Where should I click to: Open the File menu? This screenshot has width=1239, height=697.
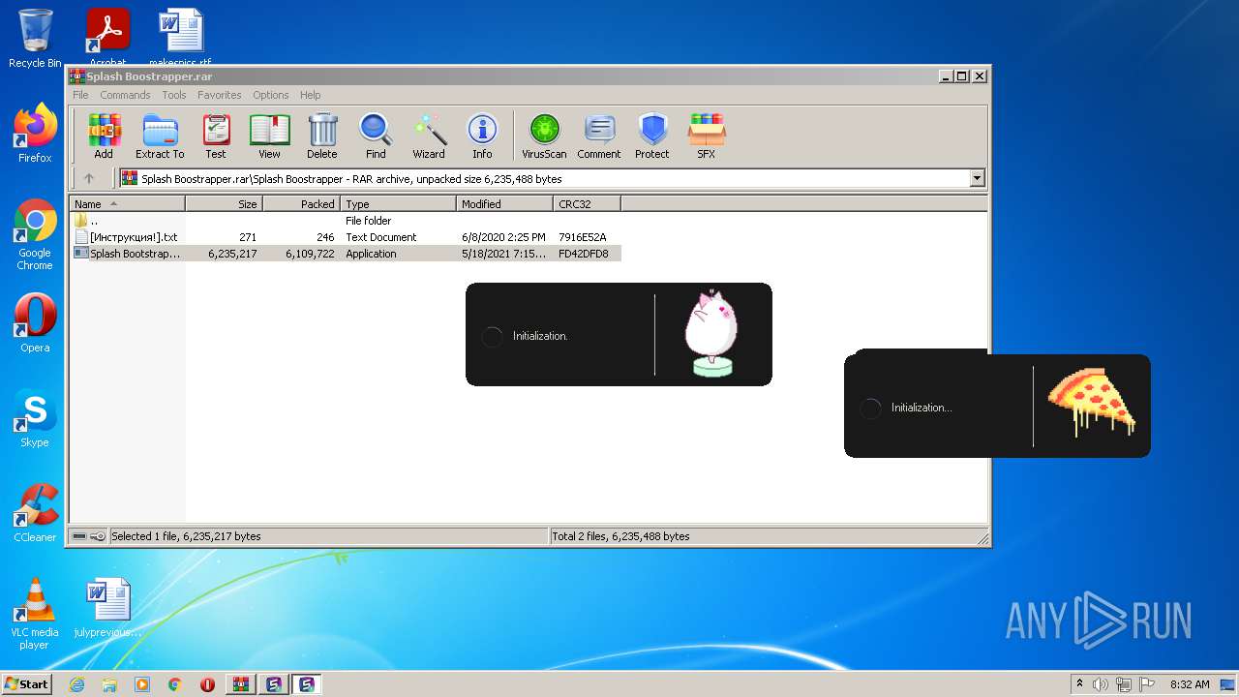[x=80, y=95]
